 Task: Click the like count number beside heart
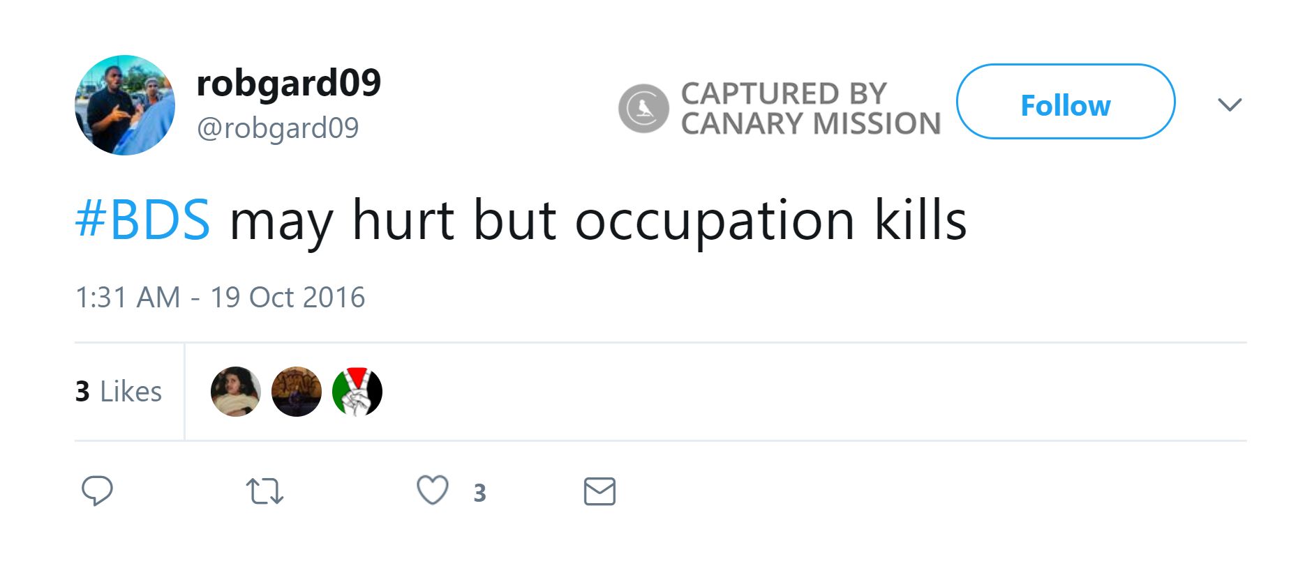479,493
